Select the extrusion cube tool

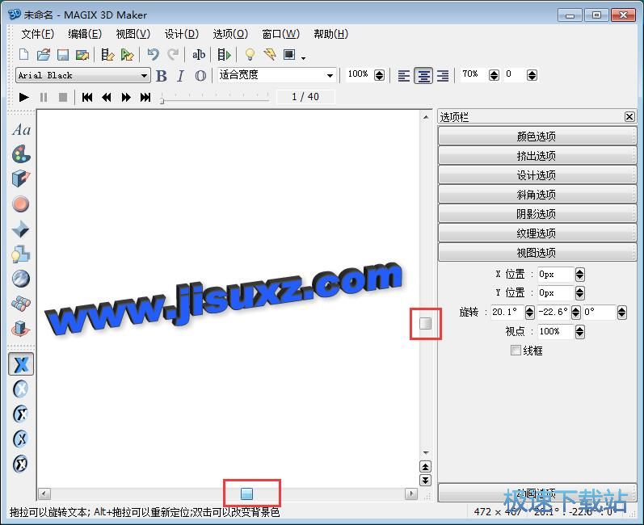point(21,179)
